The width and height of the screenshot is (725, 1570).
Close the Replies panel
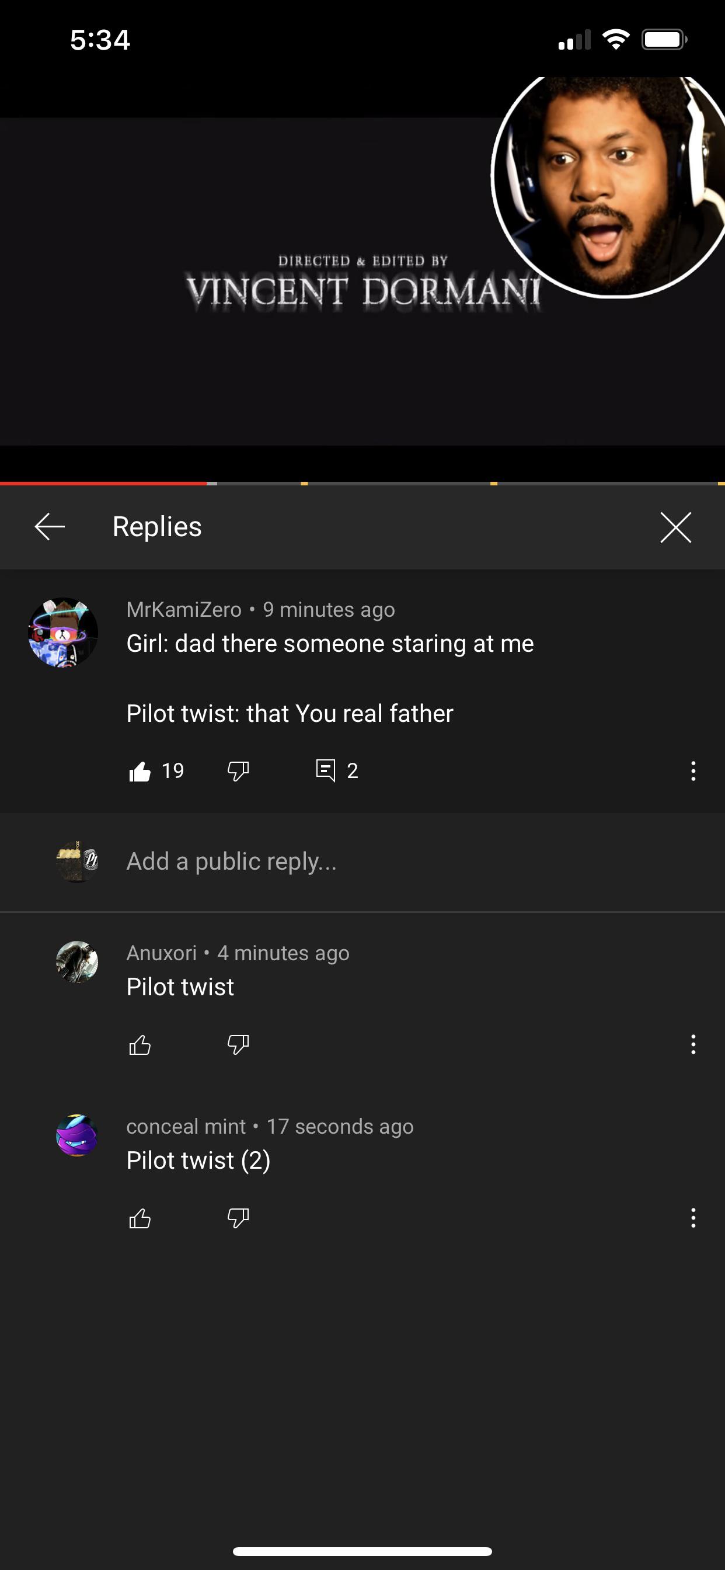tap(675, 527)
